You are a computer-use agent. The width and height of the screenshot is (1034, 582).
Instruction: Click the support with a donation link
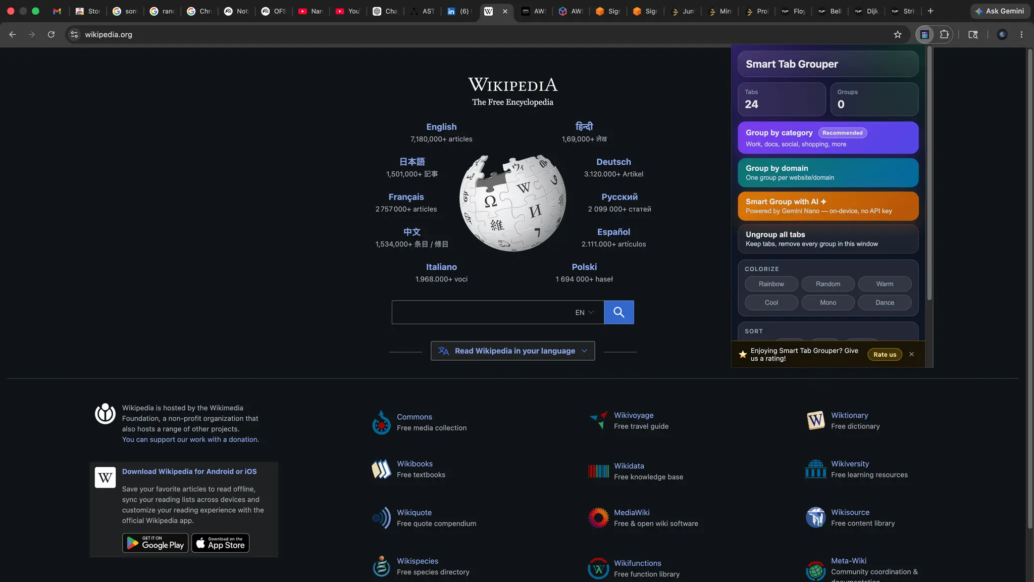pyautogui.click(x=190, y=440)
